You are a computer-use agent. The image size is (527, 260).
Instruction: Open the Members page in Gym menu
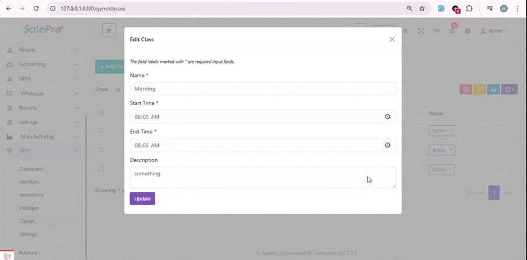coord(30,182)
